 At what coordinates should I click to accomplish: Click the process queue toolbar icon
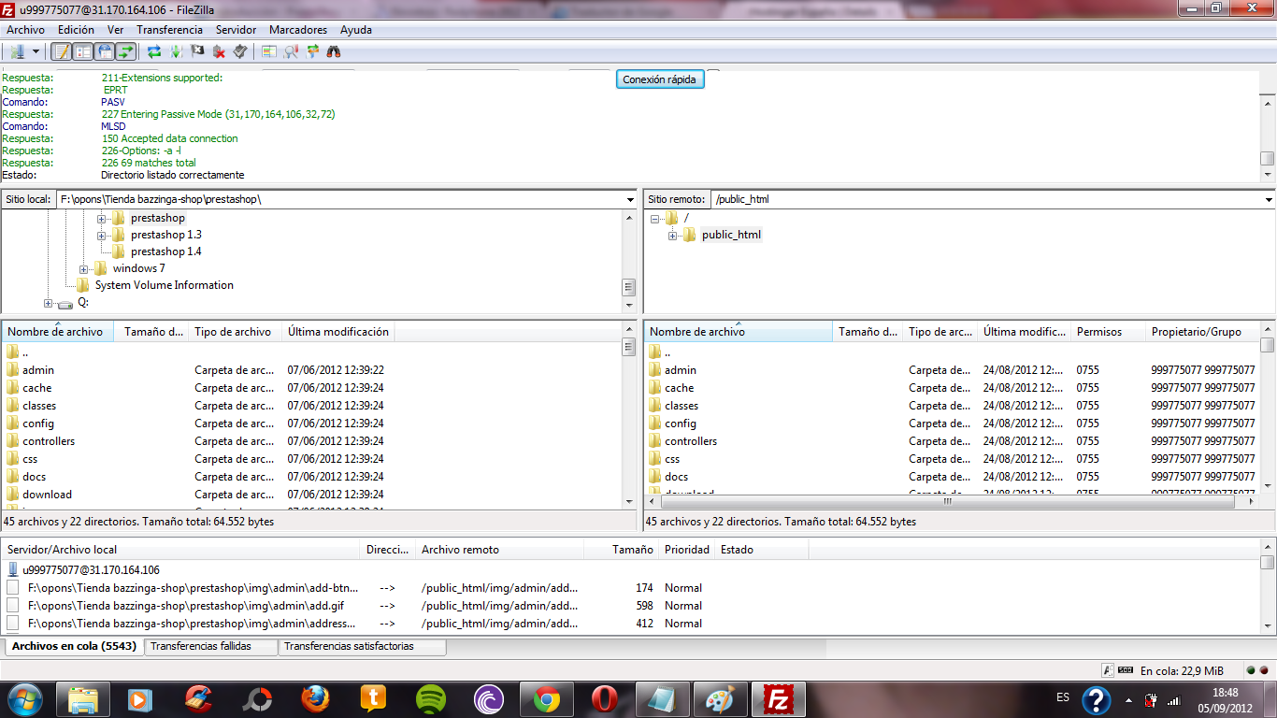[x=176, y=51]
